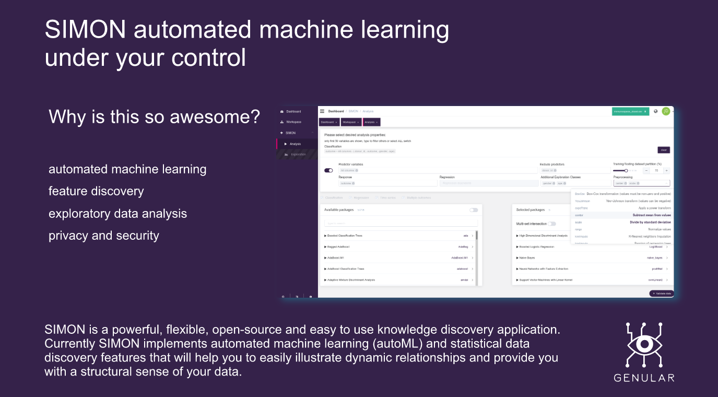Remove the 'All columns' predictor tag
The width and height of the screenshot is (718, 397).
coord(357,170)
